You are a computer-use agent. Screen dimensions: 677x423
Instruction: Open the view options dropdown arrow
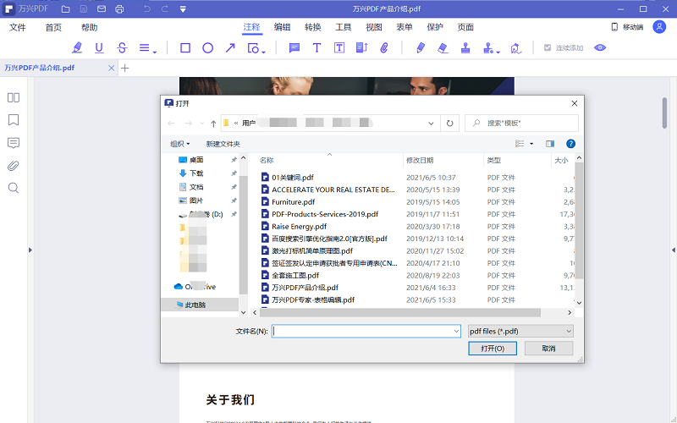click(x=531, y=144)
